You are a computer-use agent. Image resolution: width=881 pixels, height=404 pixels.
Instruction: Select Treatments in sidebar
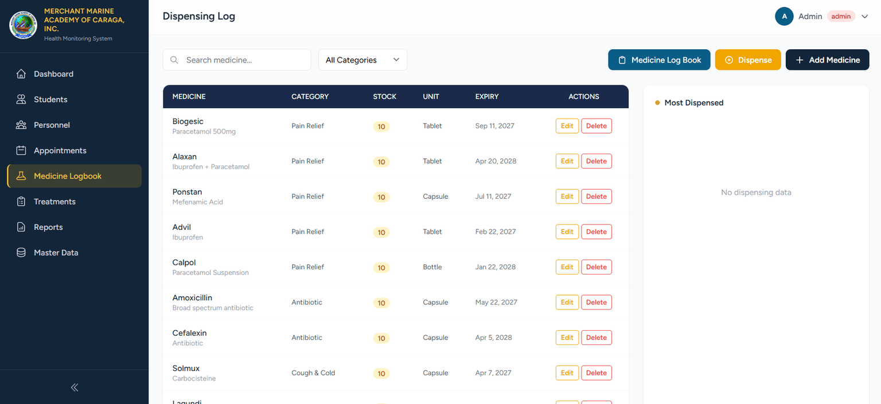pyautogui.click(x=74, y=202)
